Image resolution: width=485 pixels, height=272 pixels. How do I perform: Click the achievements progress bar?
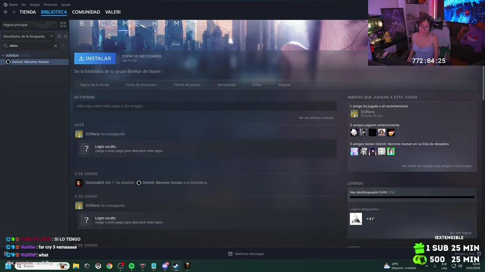(412, 197)
